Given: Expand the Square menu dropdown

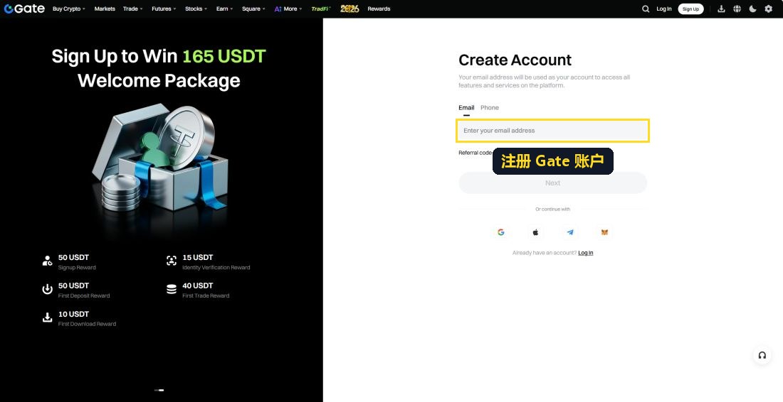Looking at the screenshot, I should (253, 9).
